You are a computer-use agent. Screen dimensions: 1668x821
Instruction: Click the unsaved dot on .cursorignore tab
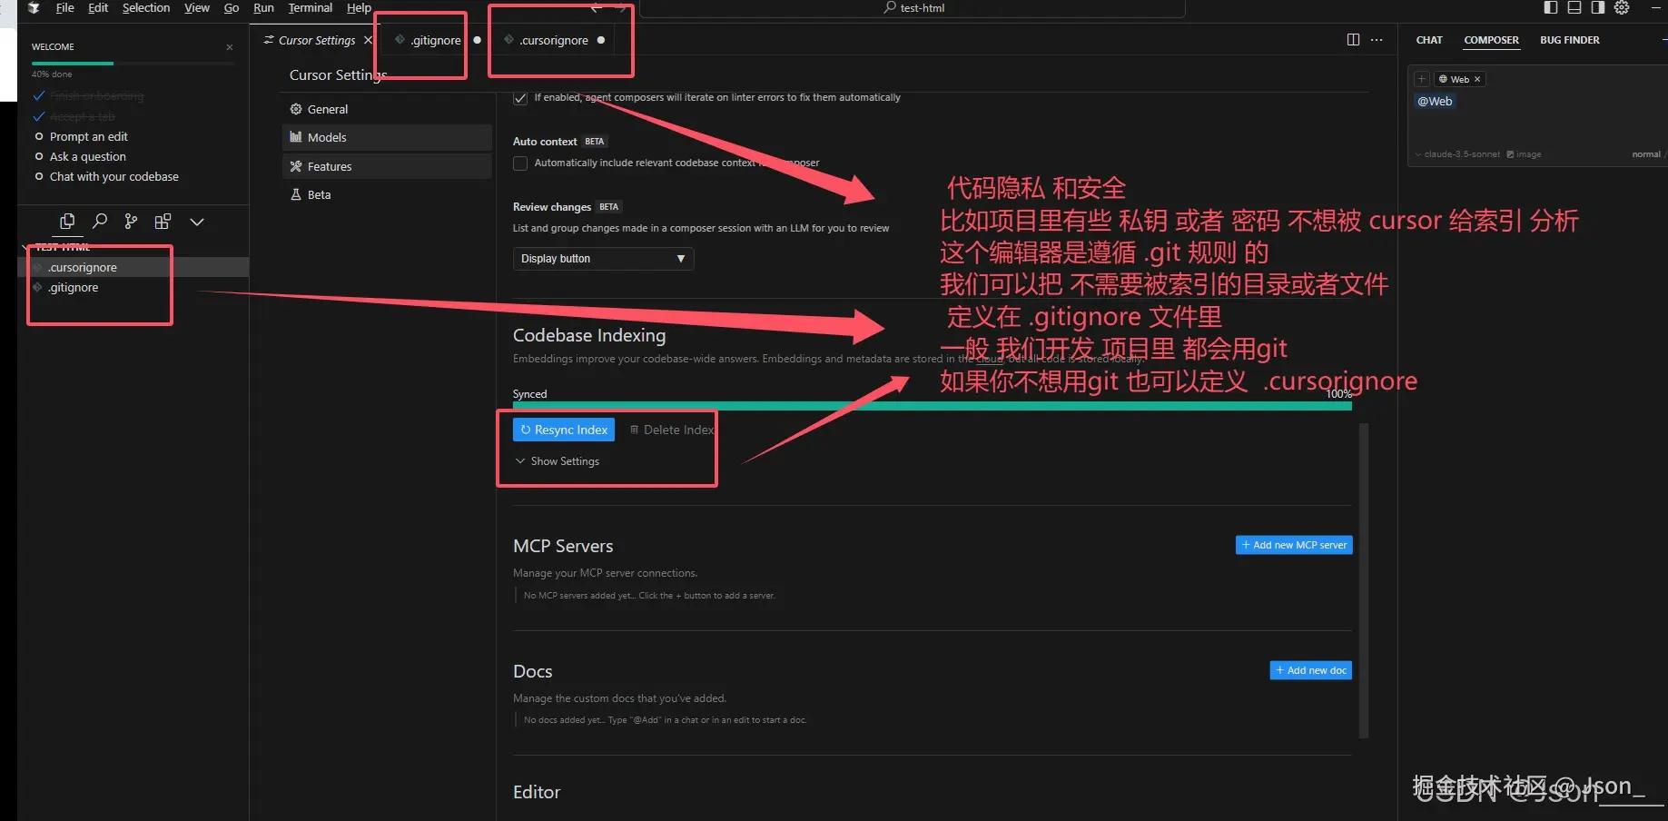tap(601, 40)
